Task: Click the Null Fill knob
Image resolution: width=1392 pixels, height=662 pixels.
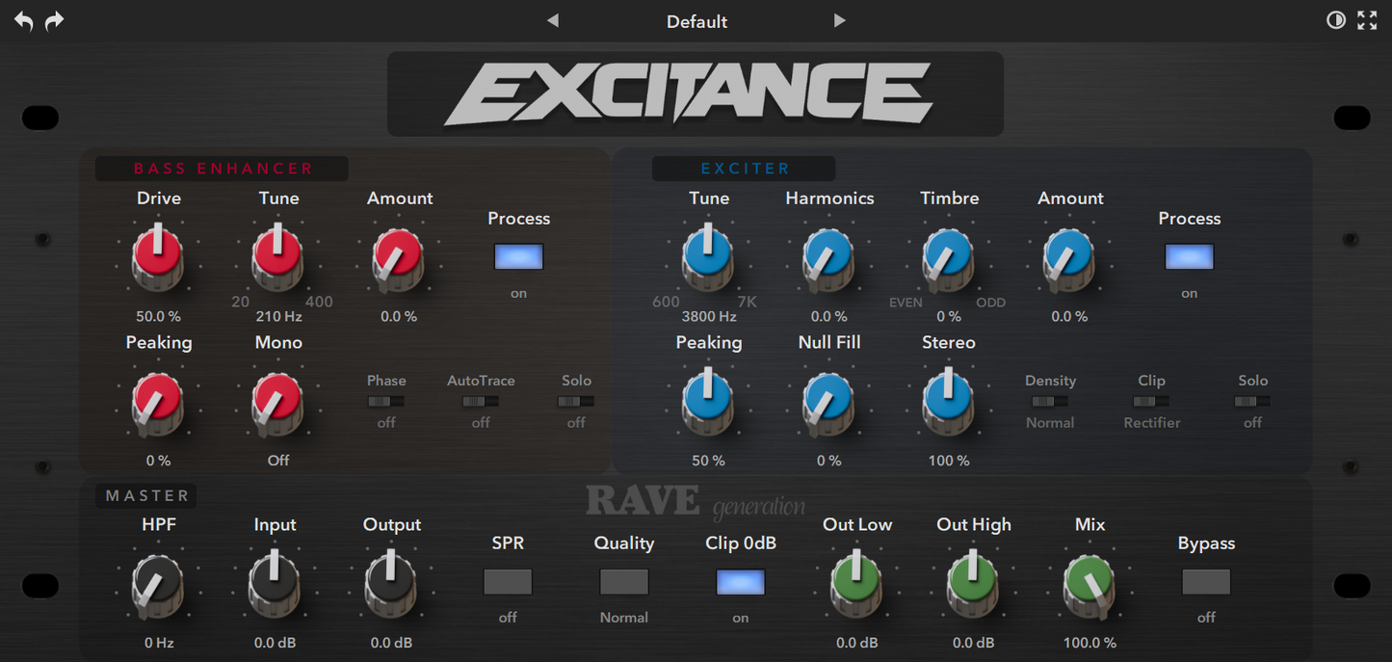Action: pos(828,403)
